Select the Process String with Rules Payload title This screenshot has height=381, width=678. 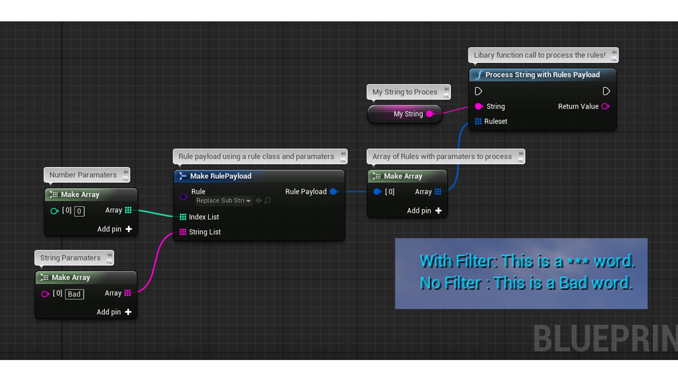[x=542, y=75]
